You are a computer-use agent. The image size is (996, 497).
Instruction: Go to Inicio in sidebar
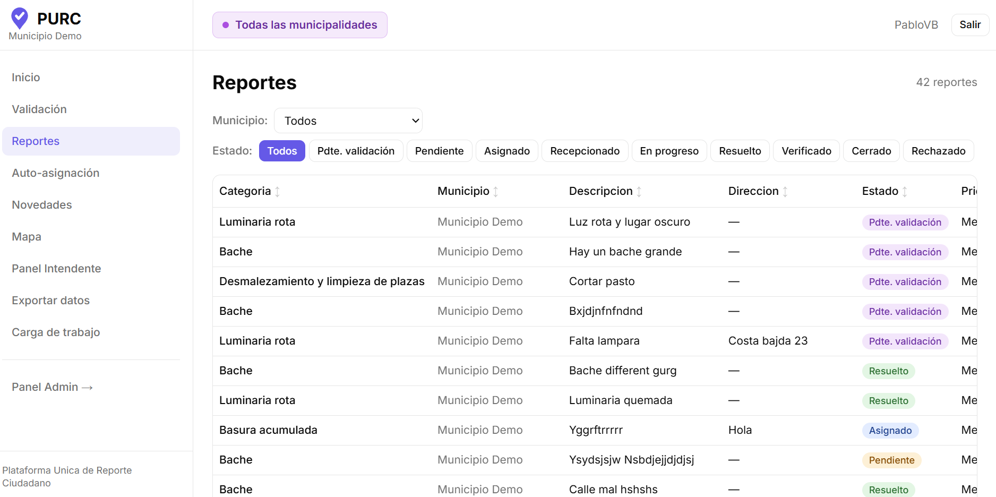(91, 78)
